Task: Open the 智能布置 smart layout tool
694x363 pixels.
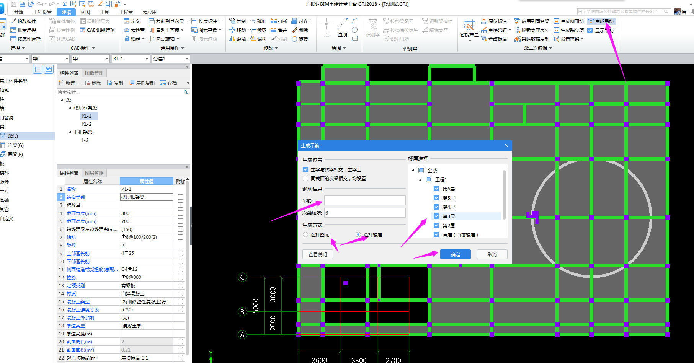Action: [469, 30]
